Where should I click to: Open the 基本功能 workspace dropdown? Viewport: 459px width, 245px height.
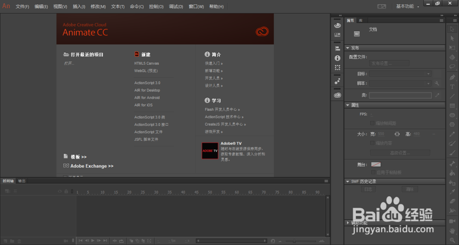pos(408,6)
